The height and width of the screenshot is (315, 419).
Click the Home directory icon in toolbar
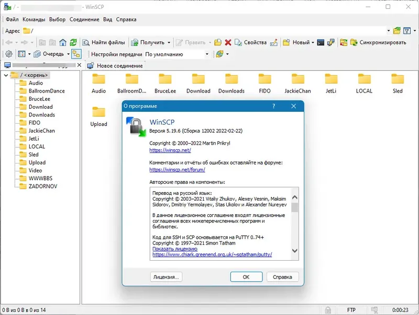63,42
